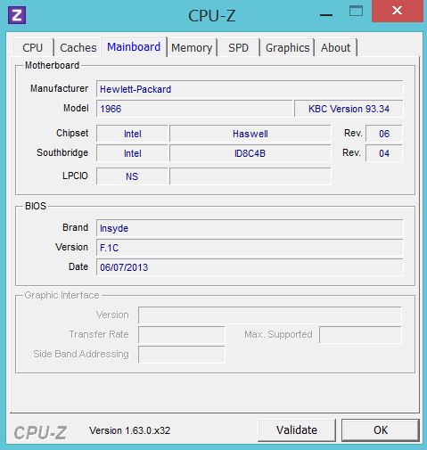Click the Transfer Rate label
427x450 pixels.
[99, 334]
